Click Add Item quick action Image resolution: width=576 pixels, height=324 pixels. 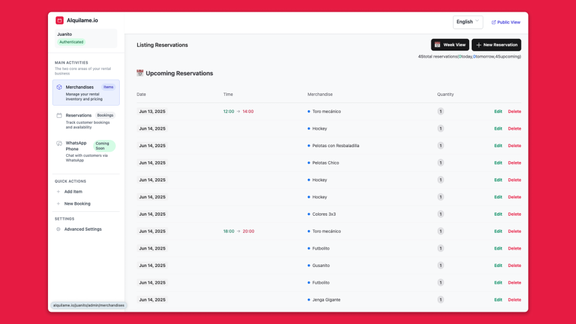[x=73, y=192]
